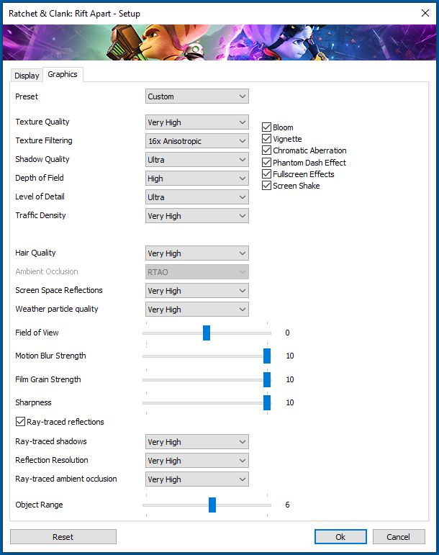
Task: Expand the Reflection Resolution dropdown
Action: [197, 461]
